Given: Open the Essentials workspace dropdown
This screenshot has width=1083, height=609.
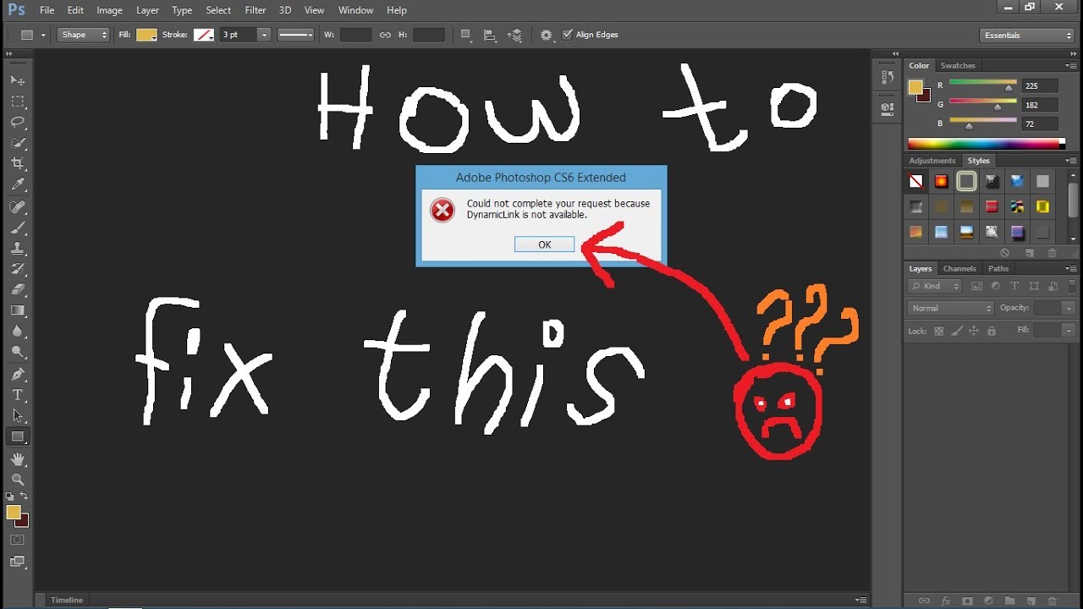Looking at the screenshot, I should tap(1027, 35).
